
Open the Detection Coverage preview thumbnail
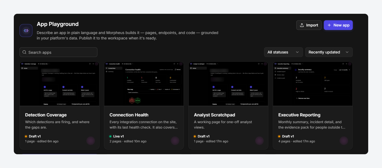60,84
